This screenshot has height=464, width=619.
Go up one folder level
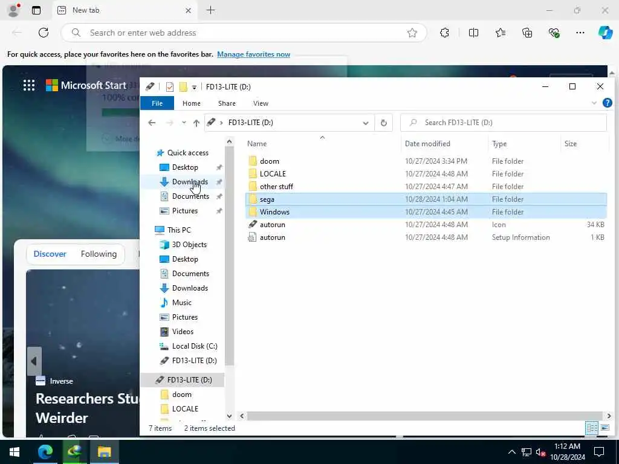pos(196,123)
